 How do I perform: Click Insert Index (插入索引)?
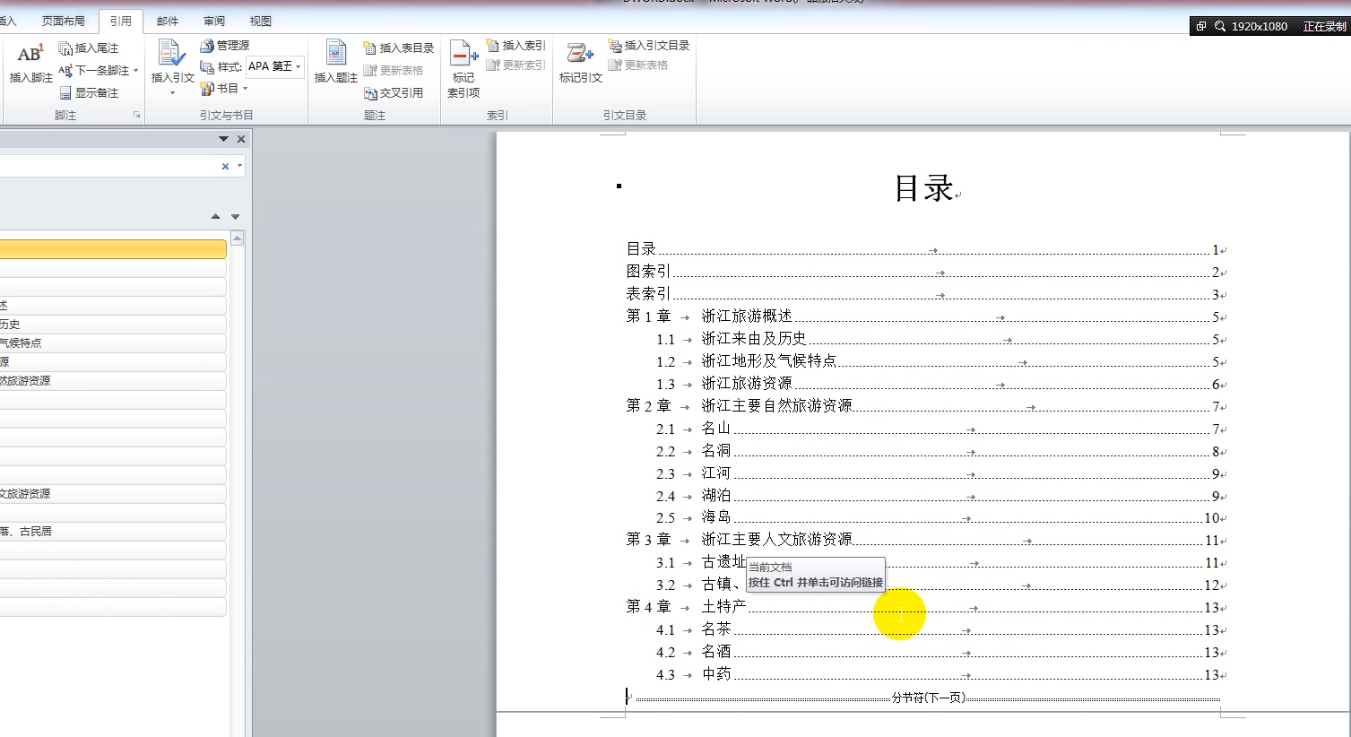tap(515, 46)
